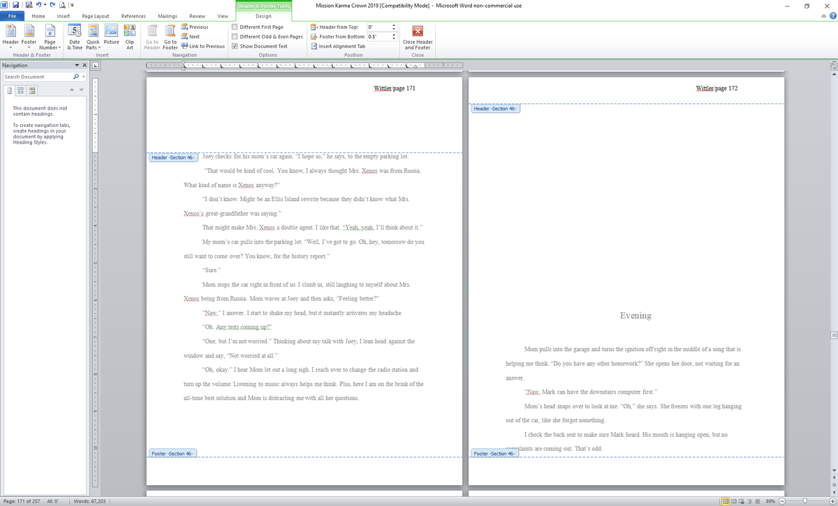Insert Clip Art into the header
The width and height of the screenshot is (838, 506).
130,36
